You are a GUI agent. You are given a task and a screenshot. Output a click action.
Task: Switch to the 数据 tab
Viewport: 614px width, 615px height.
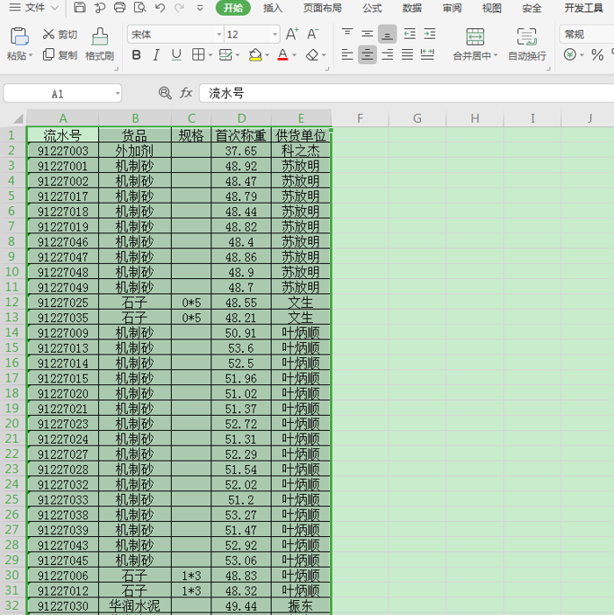(412, 8)
